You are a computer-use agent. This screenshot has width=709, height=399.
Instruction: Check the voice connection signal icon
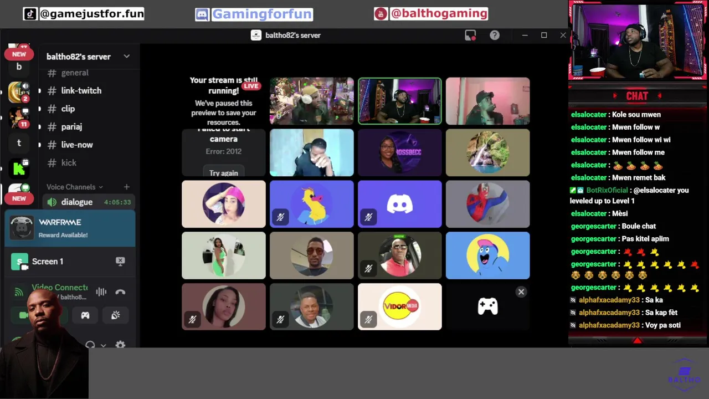point(19,291)
